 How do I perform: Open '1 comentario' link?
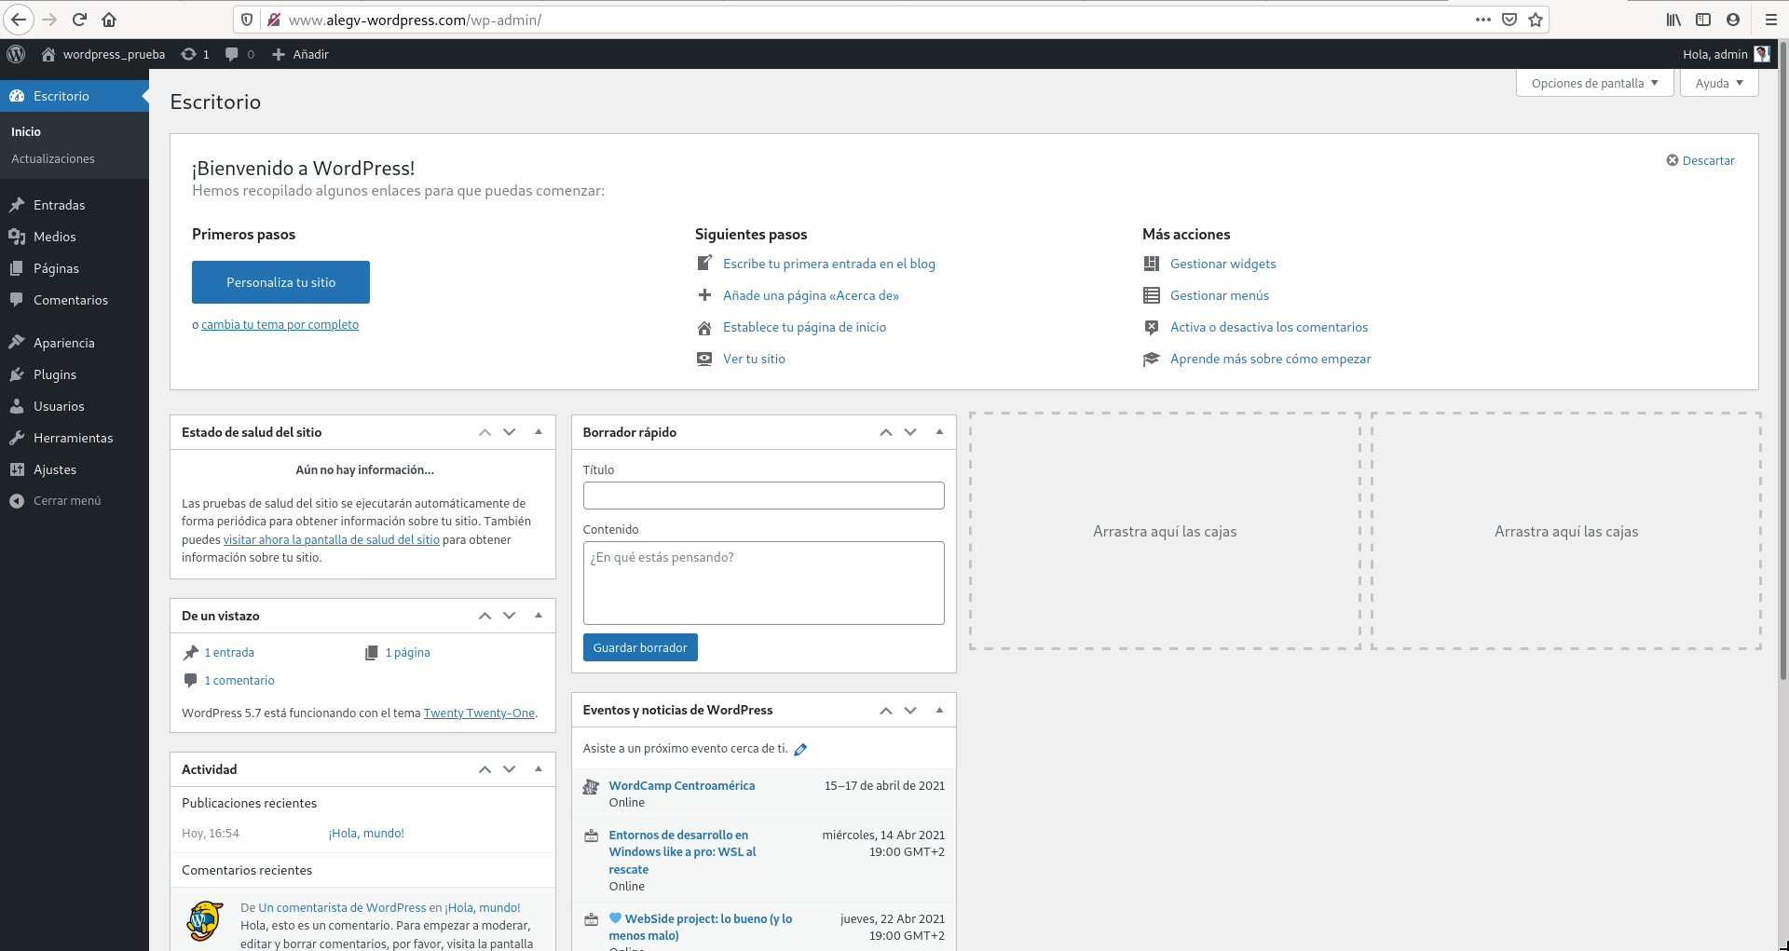pyautogui.click(x=239, y=681)
